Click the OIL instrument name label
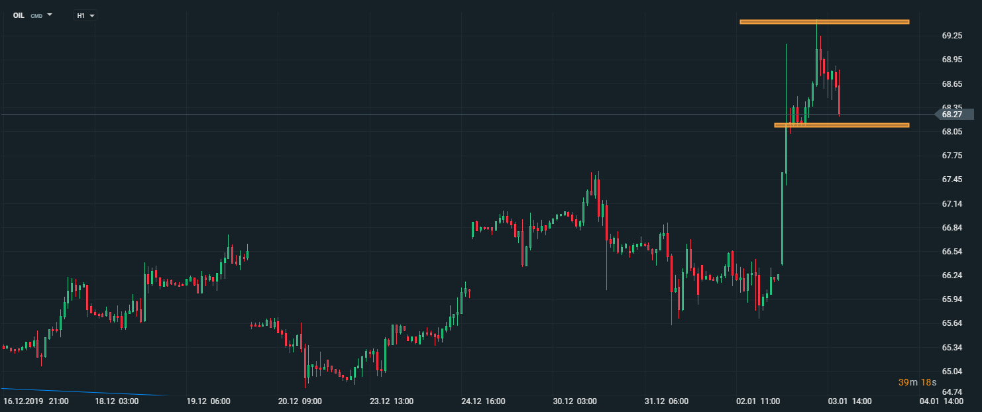 coord(19,15)
